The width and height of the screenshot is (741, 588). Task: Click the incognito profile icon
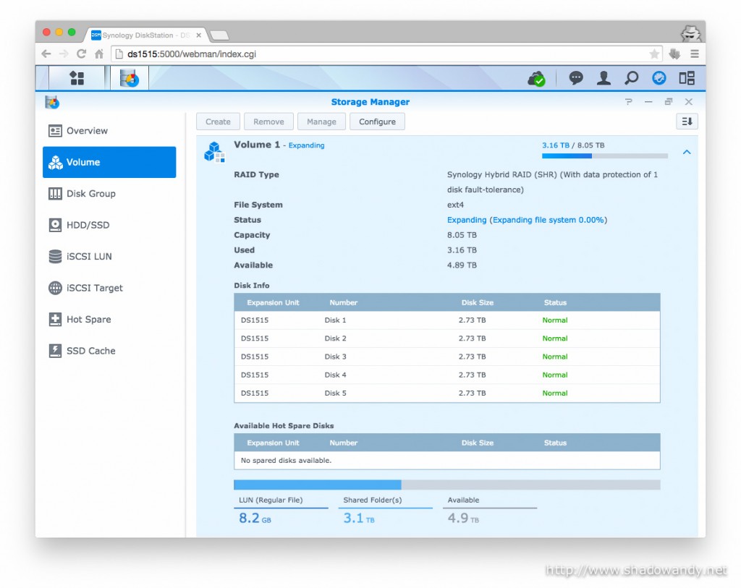[690, 33]
